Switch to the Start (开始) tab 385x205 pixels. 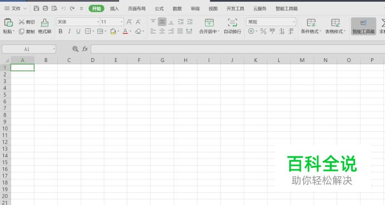click(96, 8)
